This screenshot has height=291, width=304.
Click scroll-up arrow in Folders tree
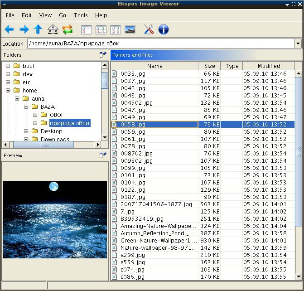coord(105,65)
